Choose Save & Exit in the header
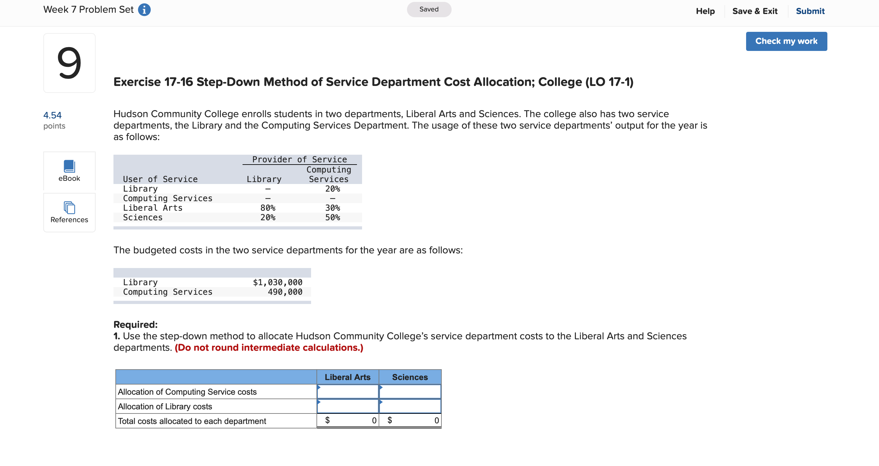This screenshot has height=466, width=879. pyautogui.click(x=754, y=11)
